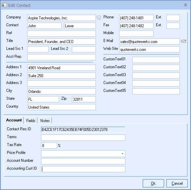Image resolution: width=191 pixels, height=190 pixels.
Task: Switch to the Fields tab
Action: click(x=31, y=121)
